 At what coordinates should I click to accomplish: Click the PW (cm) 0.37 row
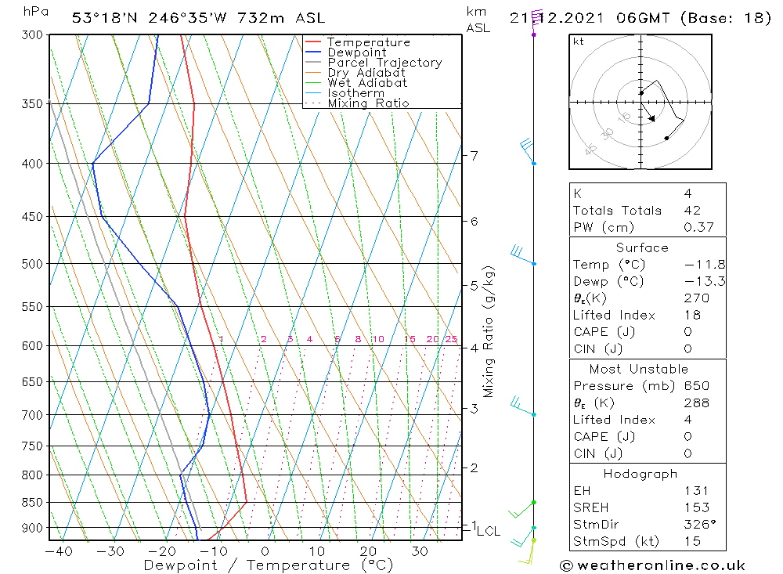648,227
